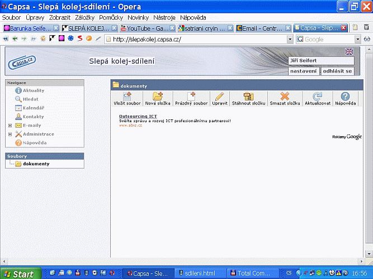The image size is (373, 279).
Task: Select the dokumenty folder in Soubory tree
Action: click(36, 163)
